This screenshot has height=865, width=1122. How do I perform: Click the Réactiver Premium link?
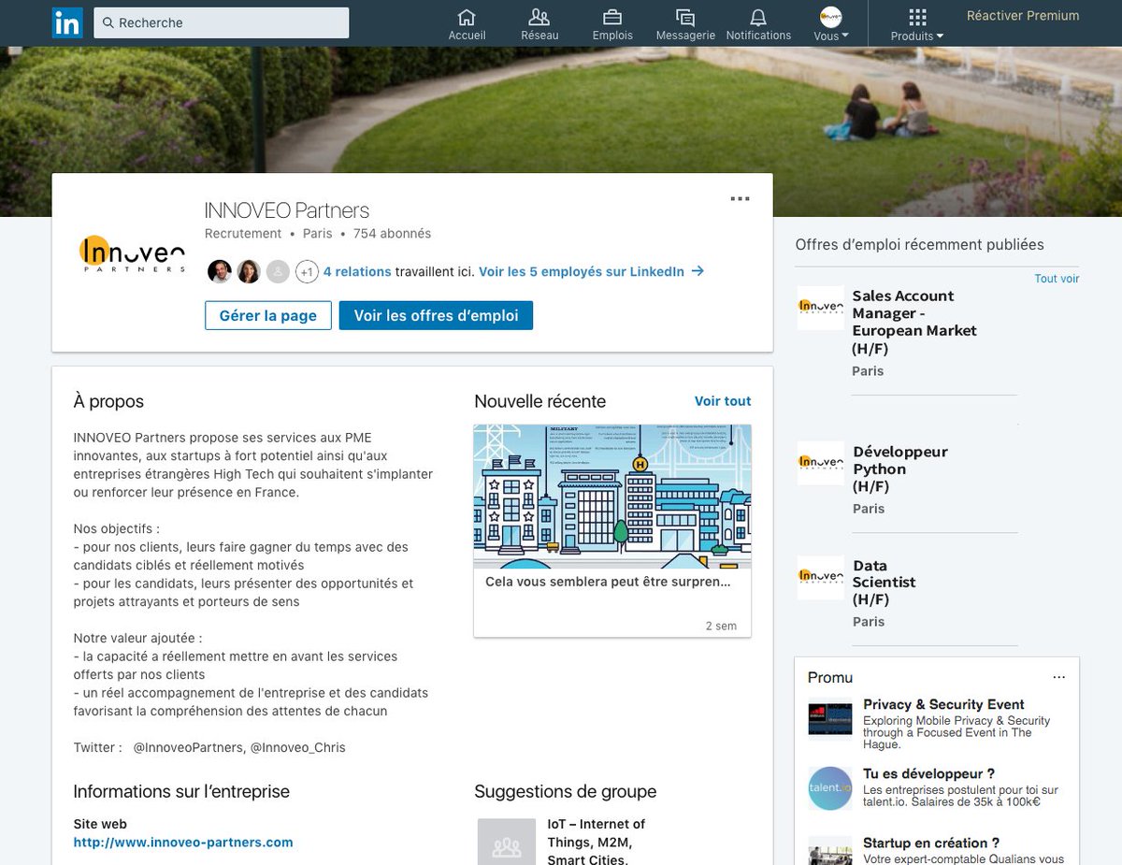1023,16
